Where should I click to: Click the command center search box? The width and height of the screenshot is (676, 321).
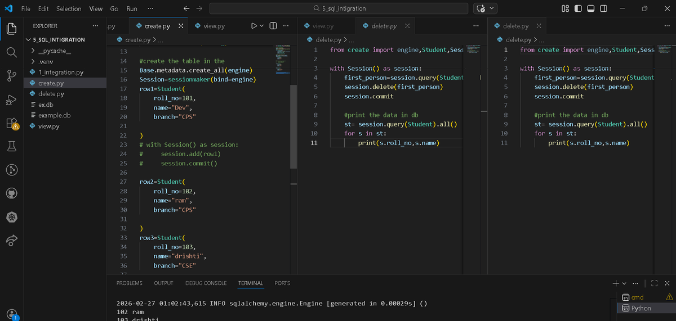339,8
